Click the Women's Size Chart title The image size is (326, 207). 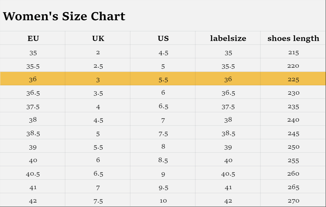tap(64, 16)
